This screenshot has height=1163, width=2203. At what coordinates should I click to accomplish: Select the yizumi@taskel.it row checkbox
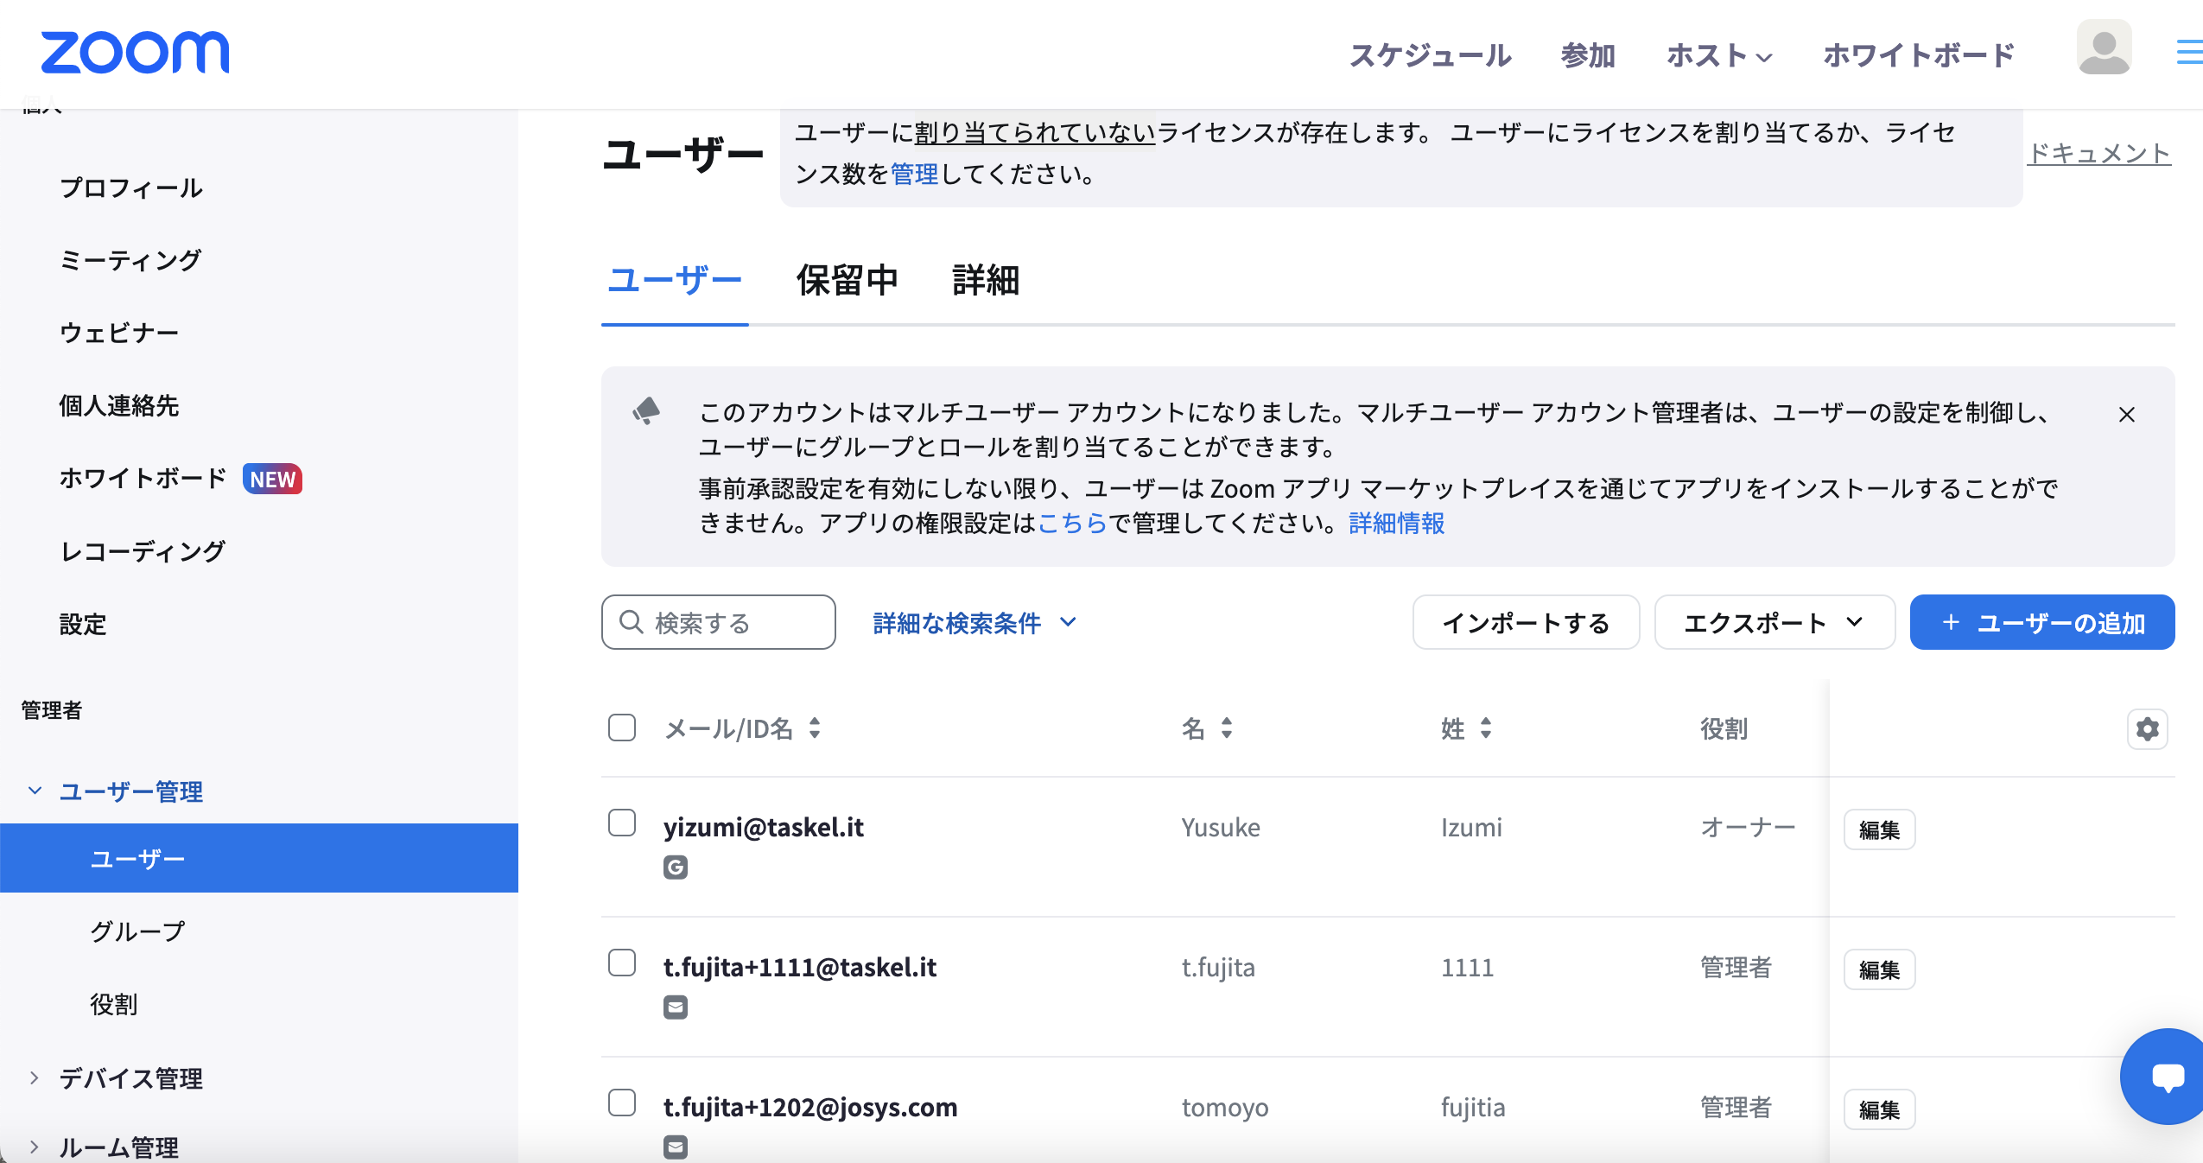622,823
